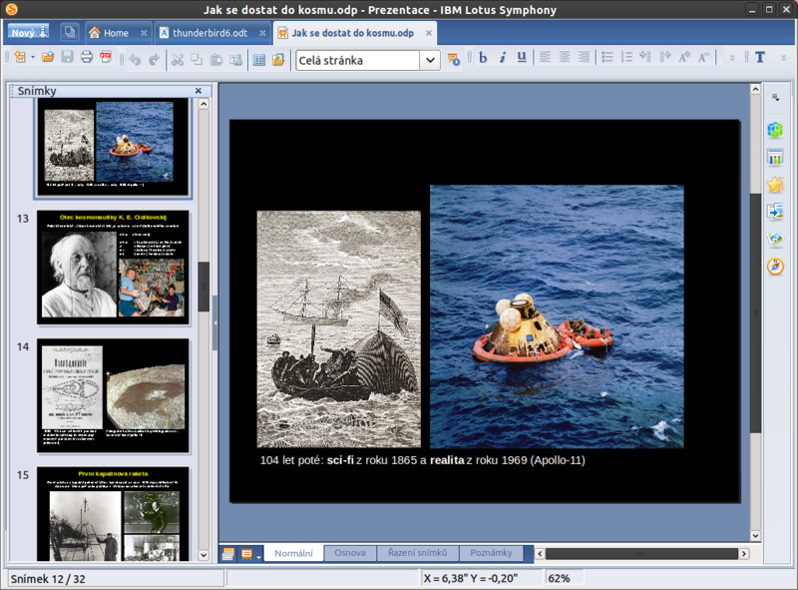Toggle numbered list

(x=626, y=57)
